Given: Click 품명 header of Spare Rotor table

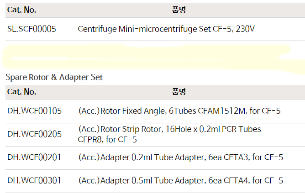Looking at the screenshot, I should coord(179,92).
